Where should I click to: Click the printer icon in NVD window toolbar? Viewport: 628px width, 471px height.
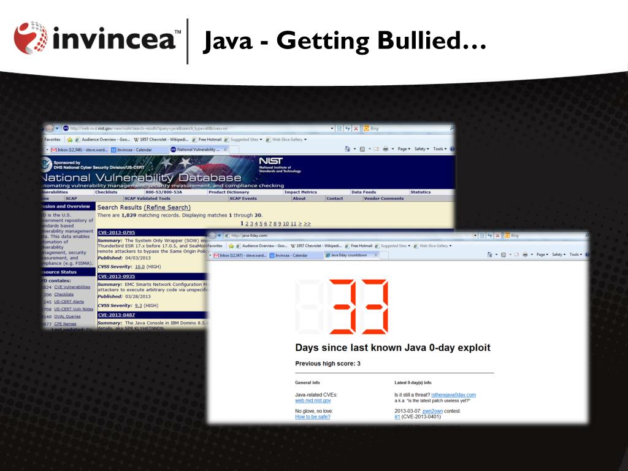(385, 149)
